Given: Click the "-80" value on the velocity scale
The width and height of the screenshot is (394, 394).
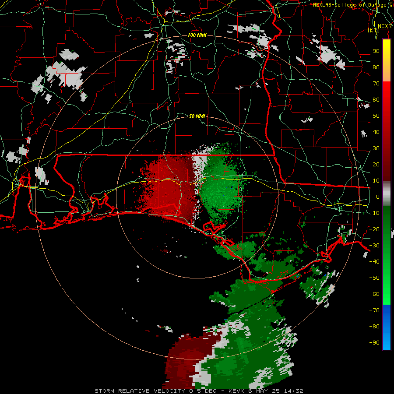Looking at the screenshot, I should [x=374, y=327].
